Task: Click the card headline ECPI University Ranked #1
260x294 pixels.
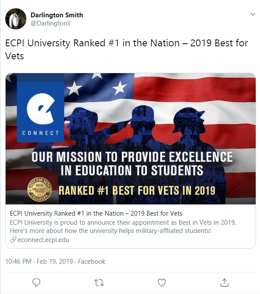Action: pyautogui.click(x=96, y=213)
